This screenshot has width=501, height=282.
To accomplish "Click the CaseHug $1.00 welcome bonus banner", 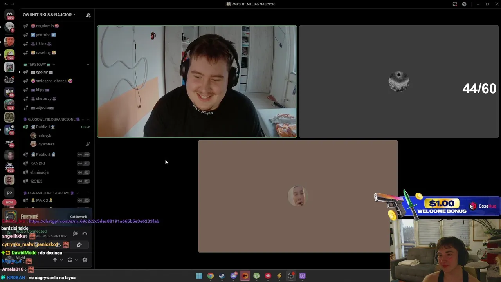I will coord(438,206).
